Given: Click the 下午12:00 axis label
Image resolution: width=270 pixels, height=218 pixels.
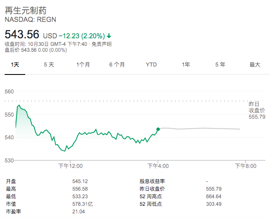Looking at the screenshot, I should [x=70, y=166].
